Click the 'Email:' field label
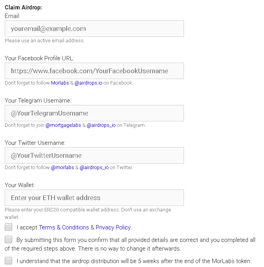Screen dimensions: 264x267 [12, 16]
